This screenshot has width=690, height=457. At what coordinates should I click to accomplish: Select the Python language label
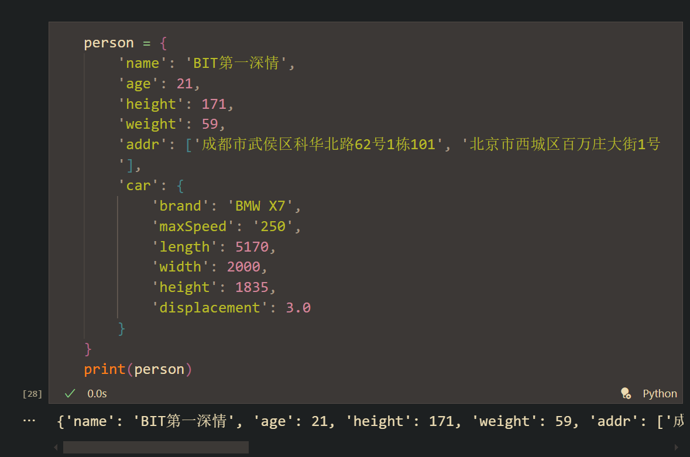(x=659, y=393)
